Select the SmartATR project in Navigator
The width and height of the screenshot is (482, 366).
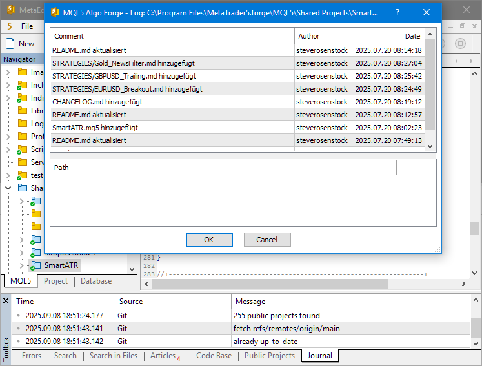pos(61,265)
